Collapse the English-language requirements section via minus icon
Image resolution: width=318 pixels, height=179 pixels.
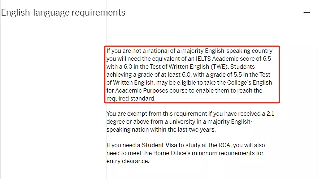point(307,12)
